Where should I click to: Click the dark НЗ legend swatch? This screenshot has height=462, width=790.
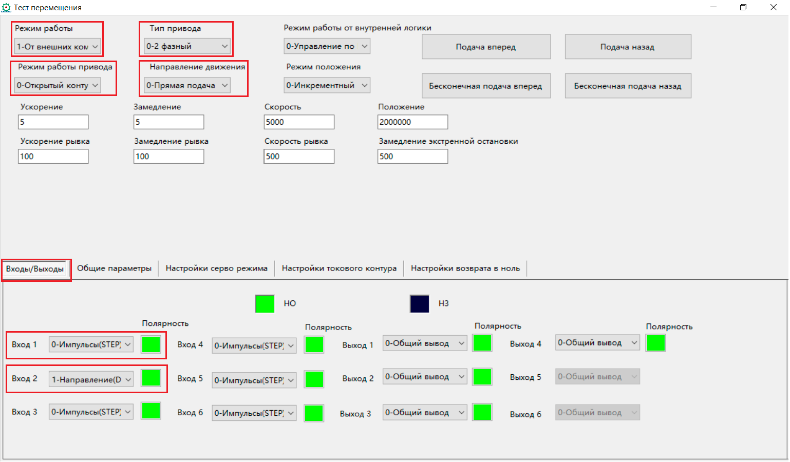419,303
